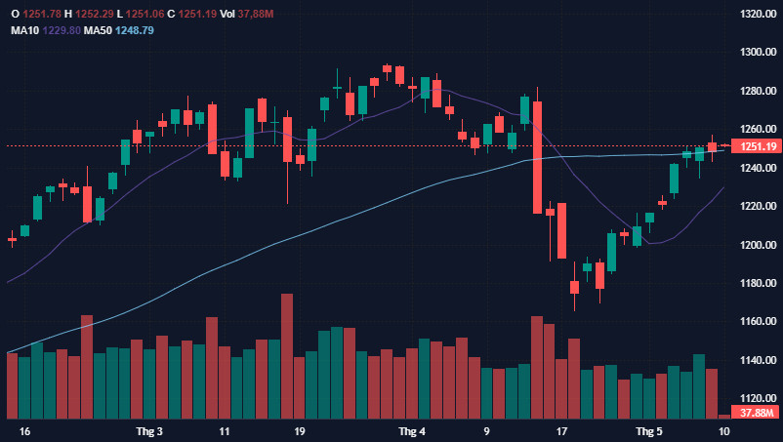Click the 1200.00 price axis label
This screenshot has height=442, width=783.
758,245
